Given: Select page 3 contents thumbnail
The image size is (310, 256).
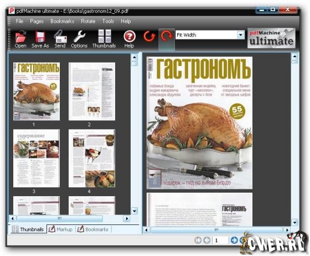Looking at the screenshot, I should click(37, 158).
